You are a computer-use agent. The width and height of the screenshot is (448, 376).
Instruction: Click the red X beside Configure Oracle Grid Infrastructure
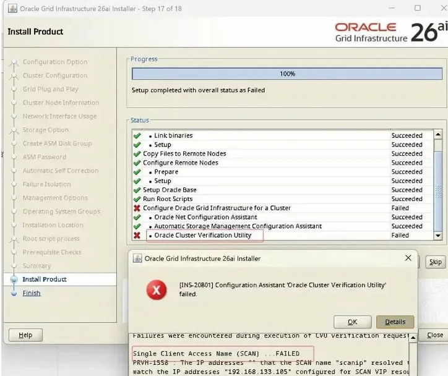click(137, 208)
